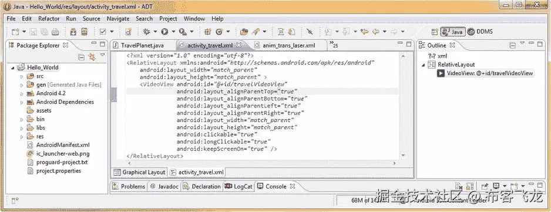The image size is (551, 212).
Task: Select ic_launcher-web.png file
Action: 59,154
